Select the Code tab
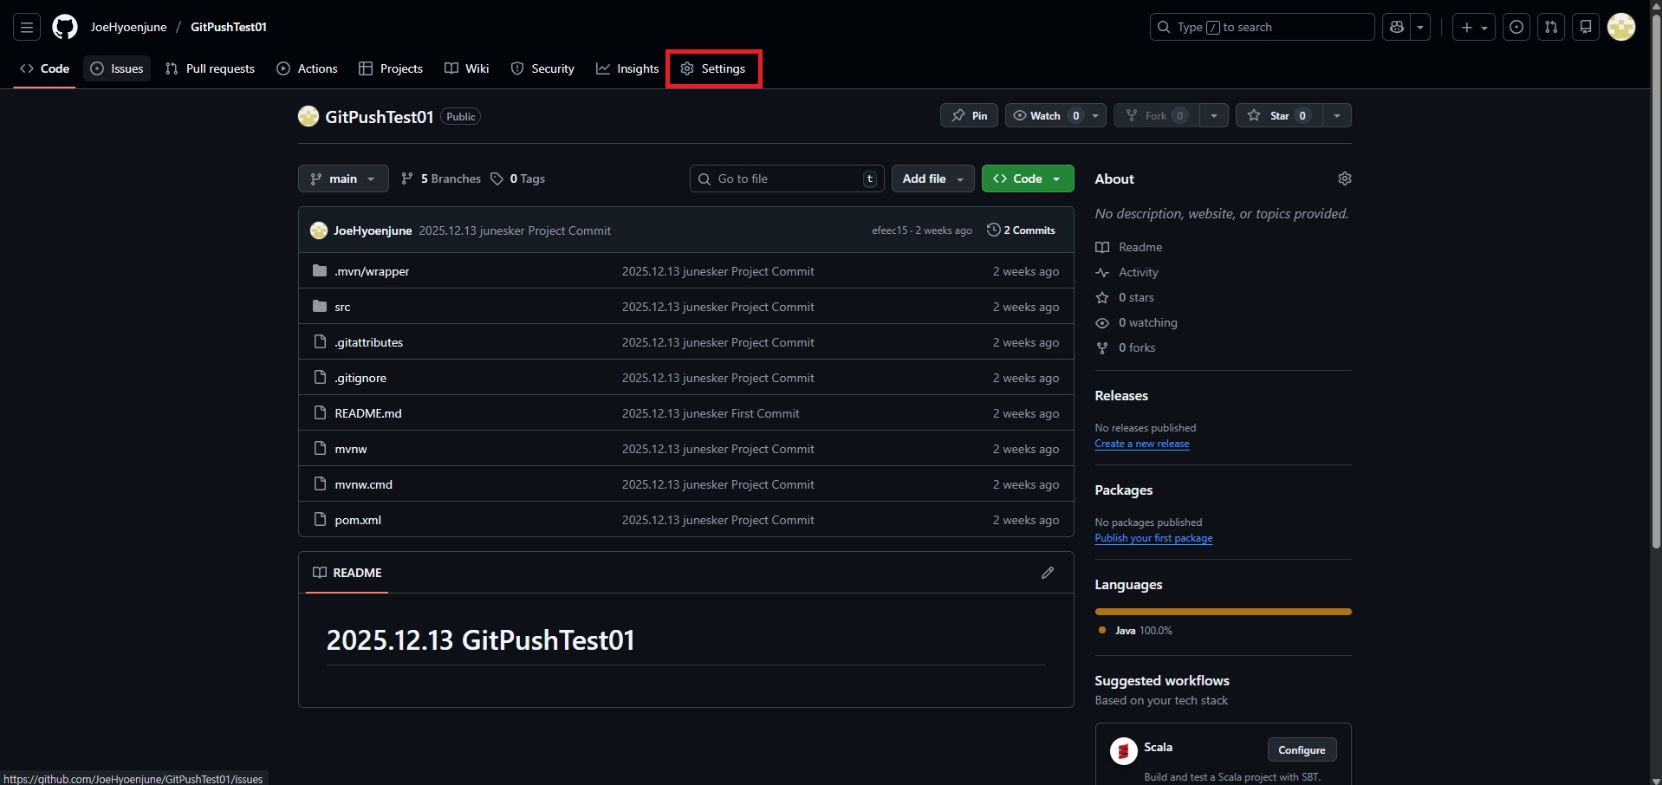 pos(44,68)
